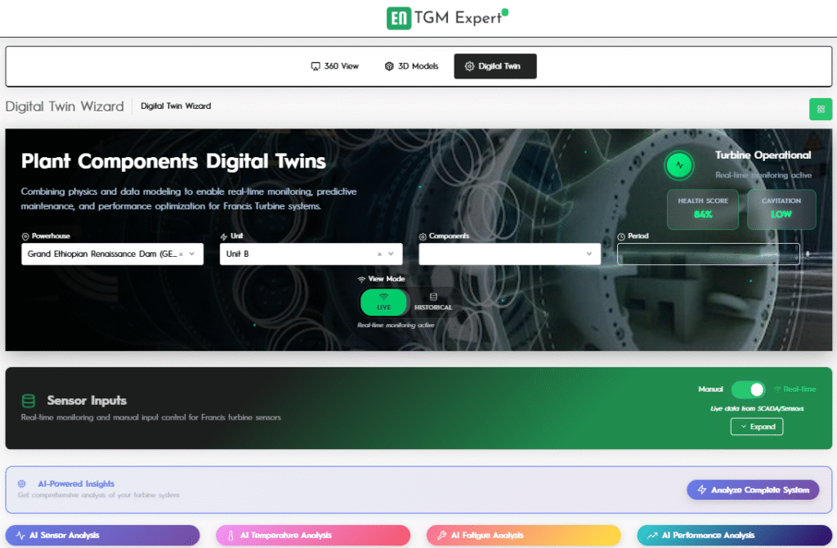Click the Period date input field
The height and width of the screenshot is (548, 837).
click(708, 254)
